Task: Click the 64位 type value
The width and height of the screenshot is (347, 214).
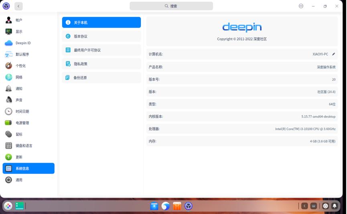Action: tap(332, 104)
